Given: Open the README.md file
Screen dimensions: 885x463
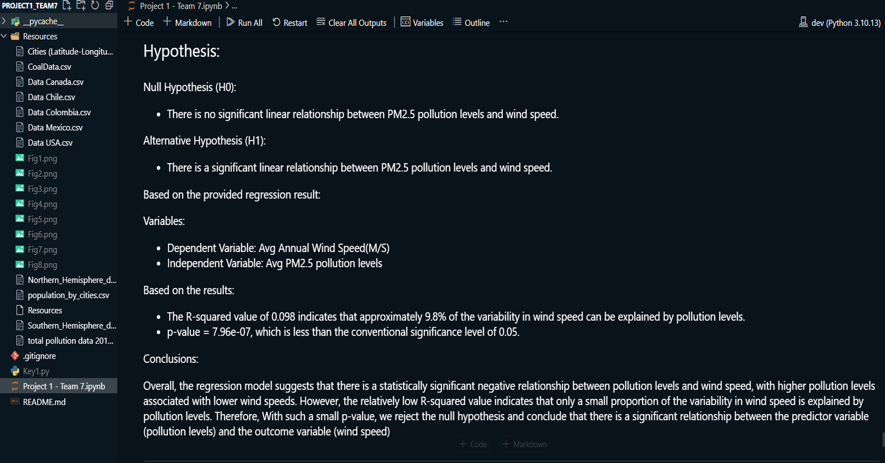Looking at the screenshot, I should (x=44, y=402).
